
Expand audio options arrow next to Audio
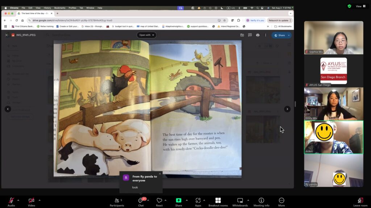(x=18, y=200)
